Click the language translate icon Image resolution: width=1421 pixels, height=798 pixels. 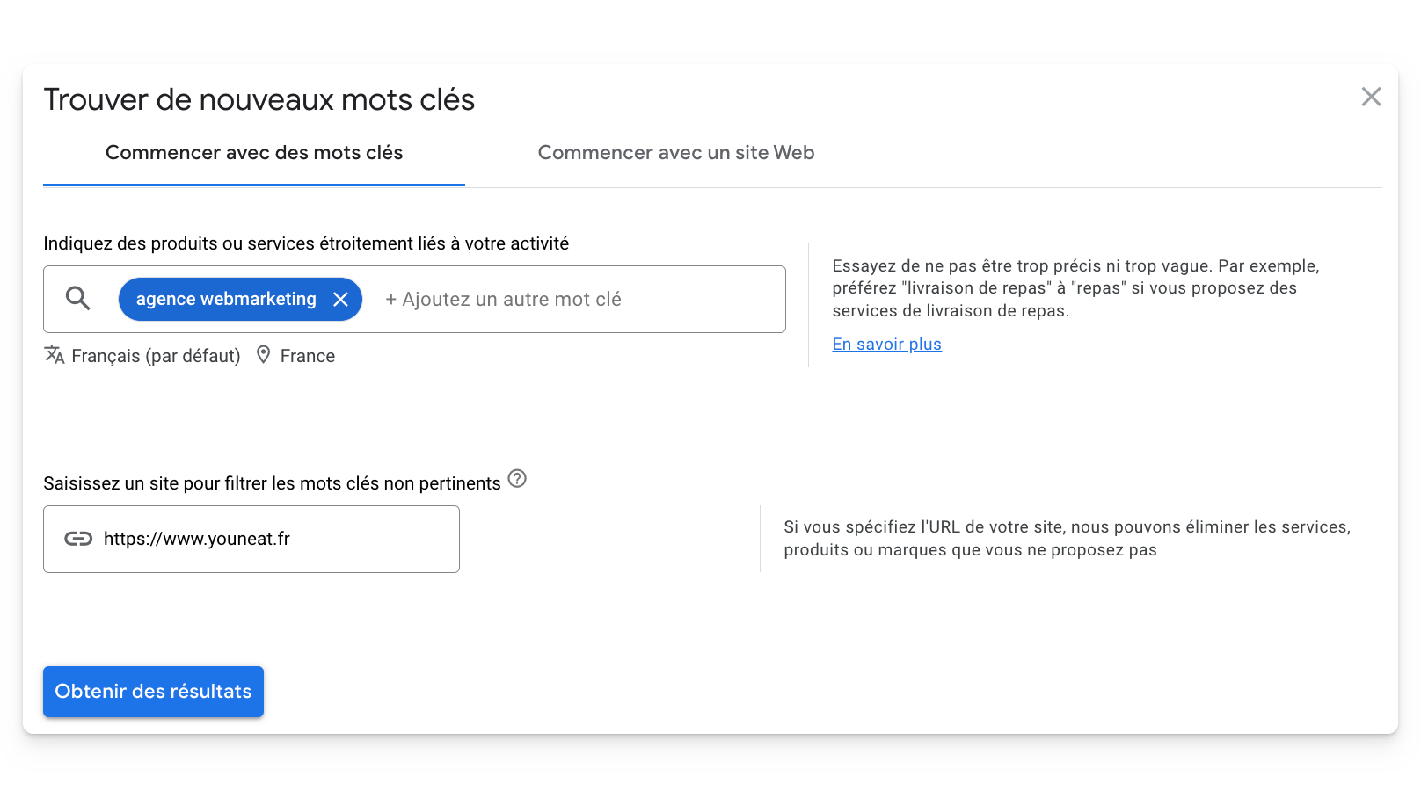point(55,355)
